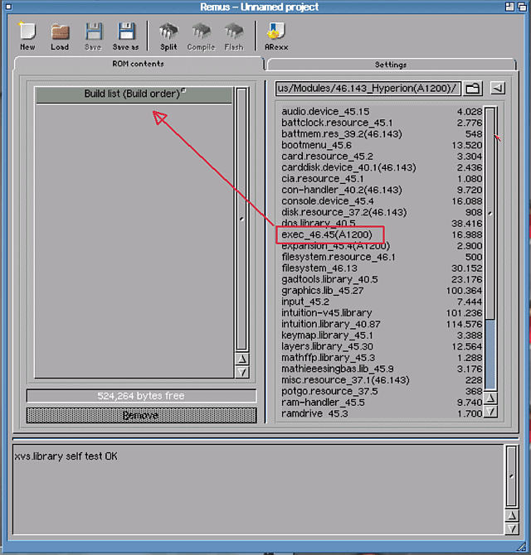Click the Split ROM chip icon
531x555 pixels.
[x=168, y=36]
